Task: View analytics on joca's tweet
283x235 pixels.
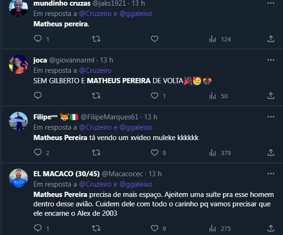Action: pyautogui.click(x=212, y=96)
